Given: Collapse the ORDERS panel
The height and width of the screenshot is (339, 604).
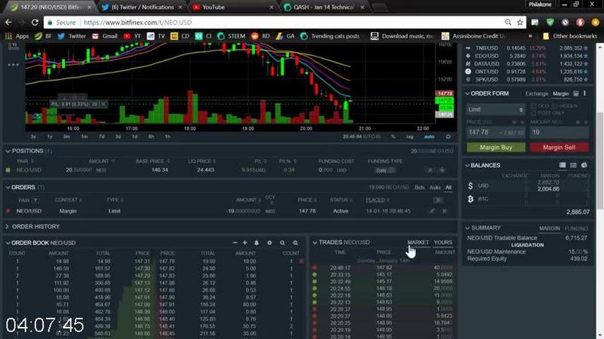Looking at the screenshot, I should click(8, 187).
